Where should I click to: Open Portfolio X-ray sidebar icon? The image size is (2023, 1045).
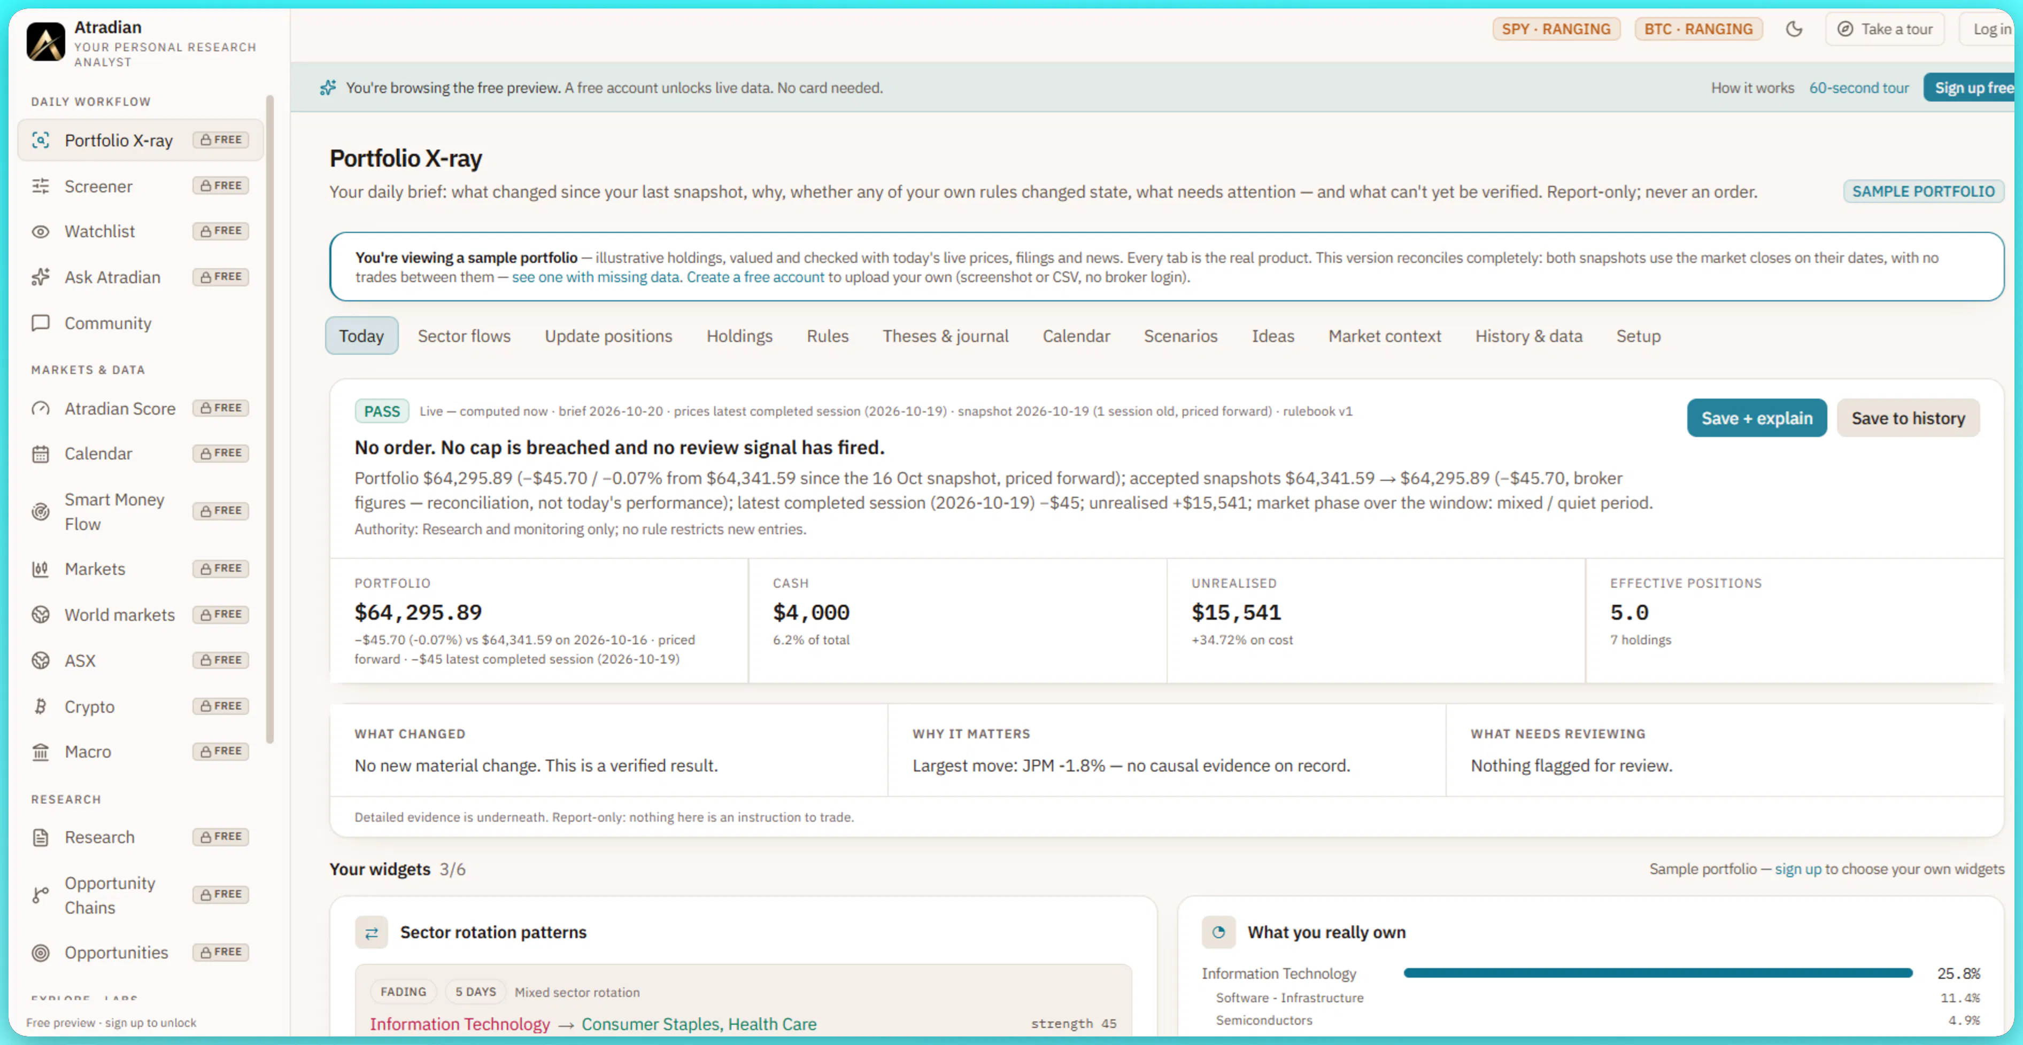click(40, 141)
